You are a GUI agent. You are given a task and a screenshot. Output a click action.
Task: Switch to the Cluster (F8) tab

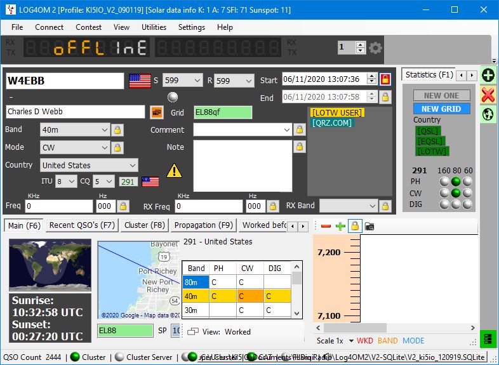[x=145, y=225]
